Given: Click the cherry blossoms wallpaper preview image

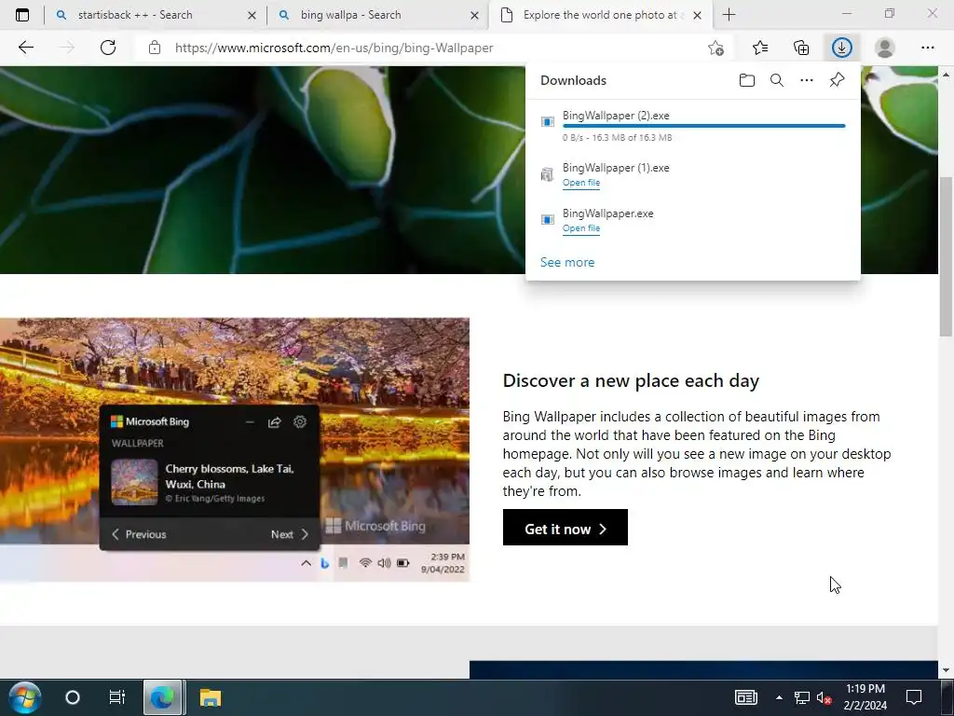Looking at the screenshot, I should (x=234, y=449).
